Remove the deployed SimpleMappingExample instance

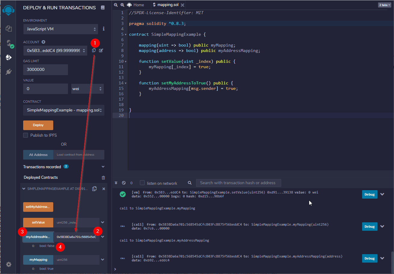click(104, 189)
